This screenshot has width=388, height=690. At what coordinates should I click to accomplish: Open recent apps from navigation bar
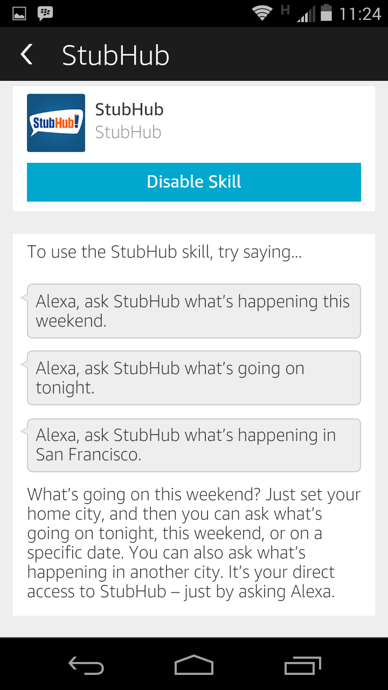pyautogui.click(x=302, y=665)
